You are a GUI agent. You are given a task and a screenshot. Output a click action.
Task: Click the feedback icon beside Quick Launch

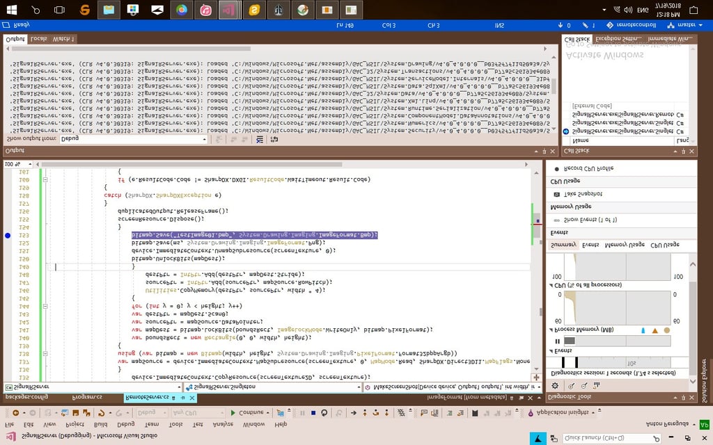point(554,438)
